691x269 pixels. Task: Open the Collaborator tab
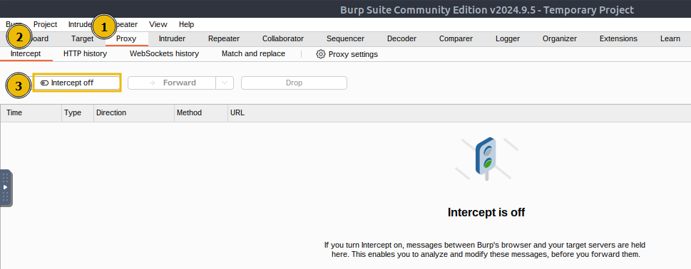coord(283,38)
